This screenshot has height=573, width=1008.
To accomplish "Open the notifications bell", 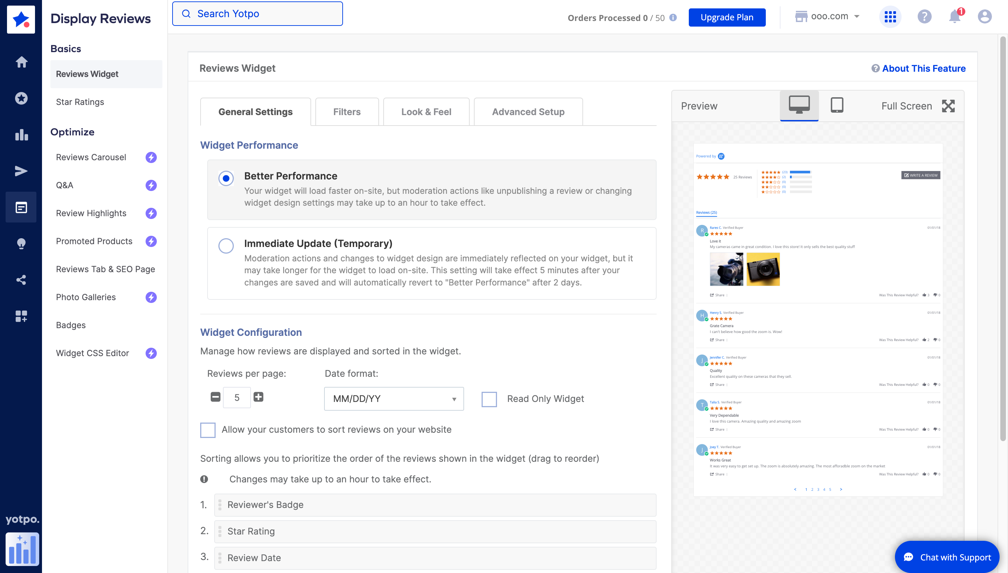I will 955,16.
